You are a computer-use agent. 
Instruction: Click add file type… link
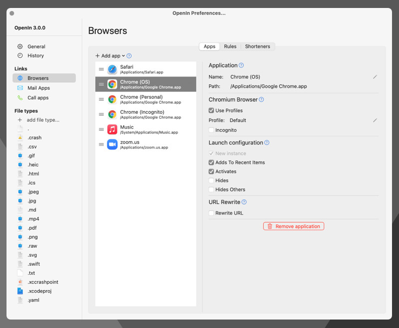click(43, 120)
